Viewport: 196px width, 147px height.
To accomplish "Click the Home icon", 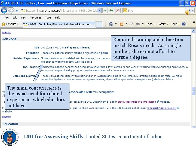I will [x=111, y=24].
